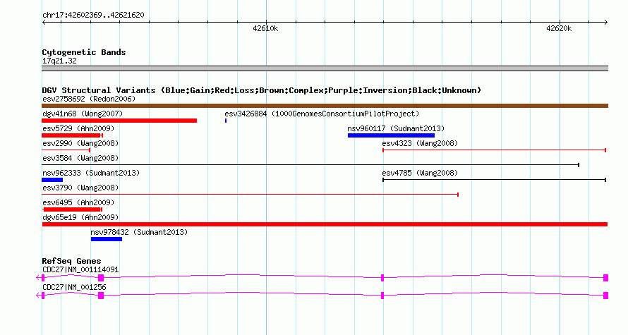Click the thin red esv4323 variant line
Viewport: 628px width, 335px height.
coord(494,150)
